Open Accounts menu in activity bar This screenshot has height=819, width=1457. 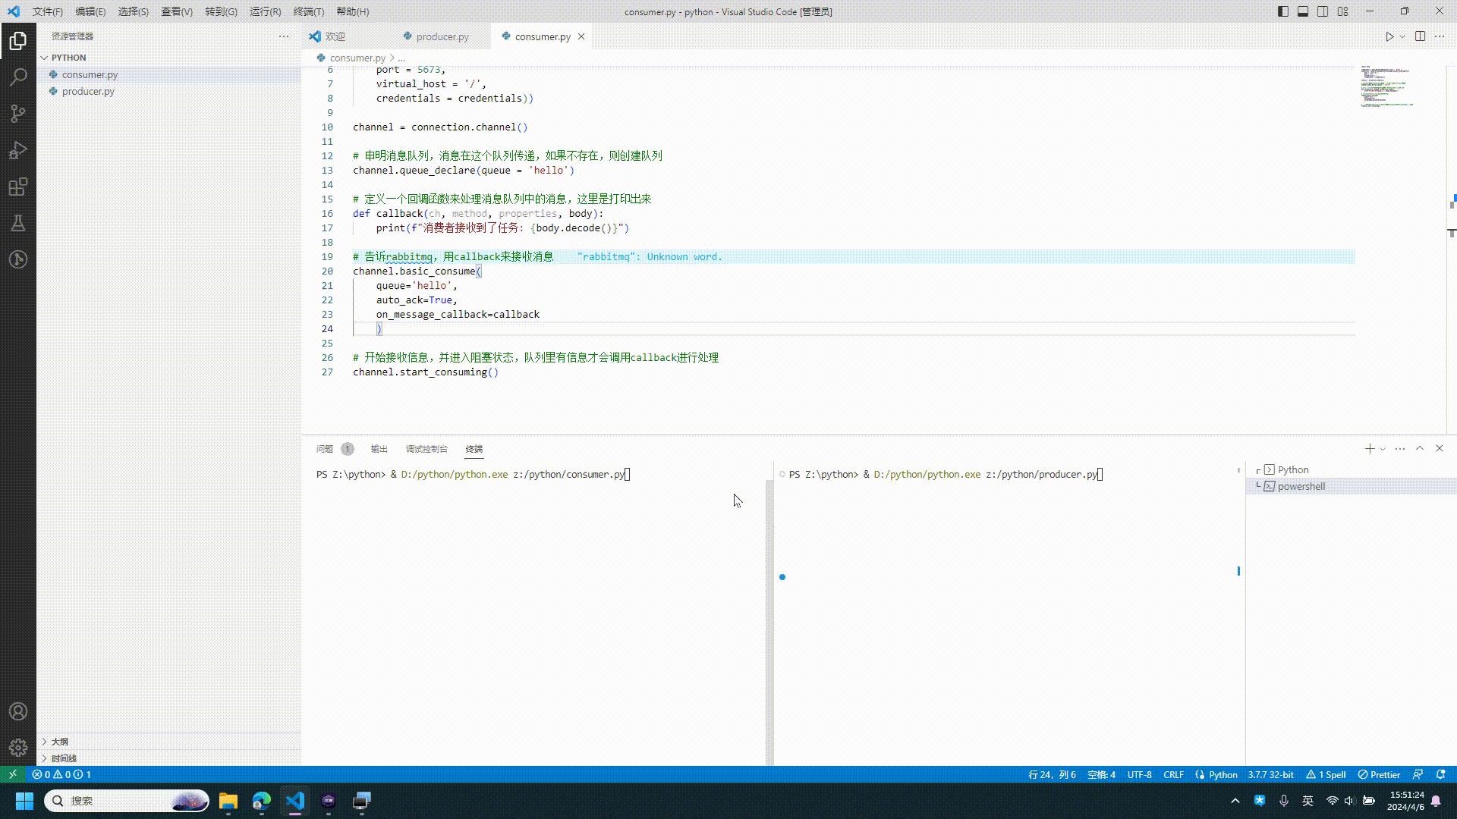click(x=18, y=711)
